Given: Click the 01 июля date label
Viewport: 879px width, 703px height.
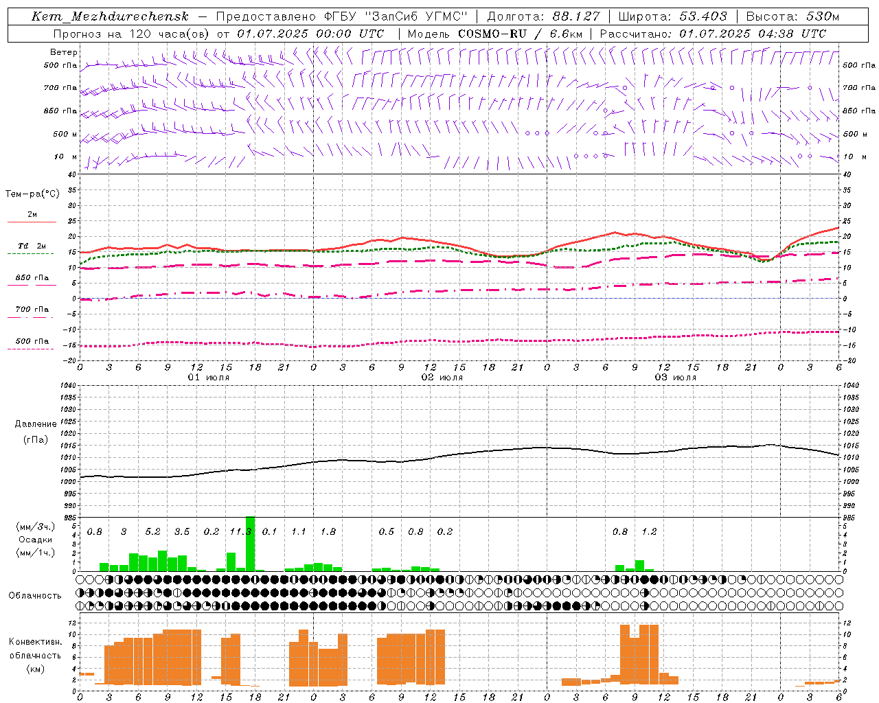Looking at the screenshot, I should (x=209, y=378).
